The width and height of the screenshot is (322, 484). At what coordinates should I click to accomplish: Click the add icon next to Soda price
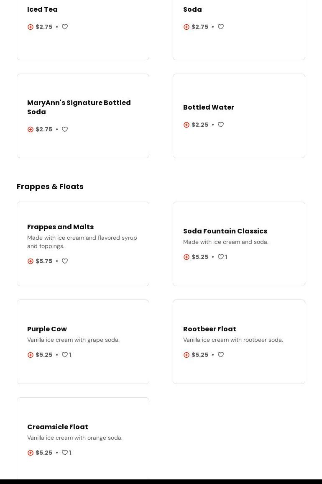[187, 27]
